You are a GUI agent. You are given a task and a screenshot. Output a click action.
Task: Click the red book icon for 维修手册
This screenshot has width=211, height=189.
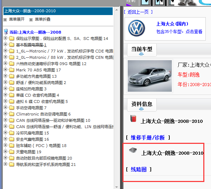[133, 118]
